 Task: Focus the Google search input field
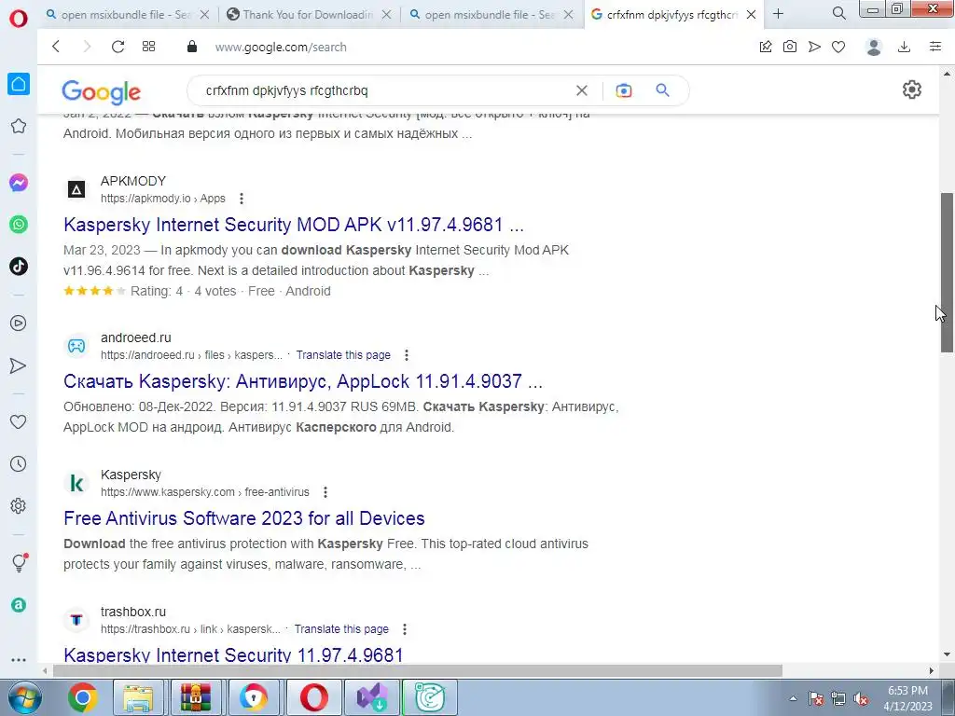pyautogui.click(x=387, y=90)
